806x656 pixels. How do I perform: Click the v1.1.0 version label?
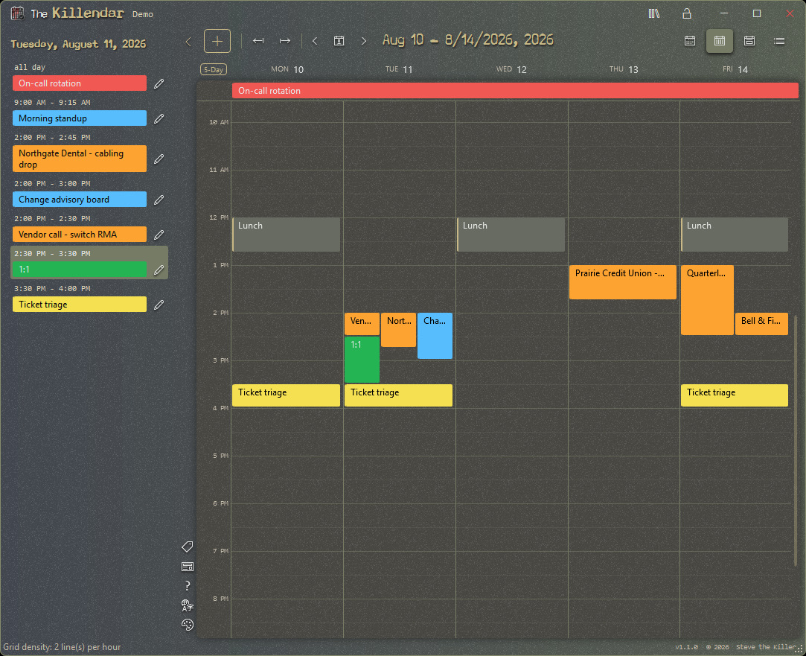click(687, 647)
